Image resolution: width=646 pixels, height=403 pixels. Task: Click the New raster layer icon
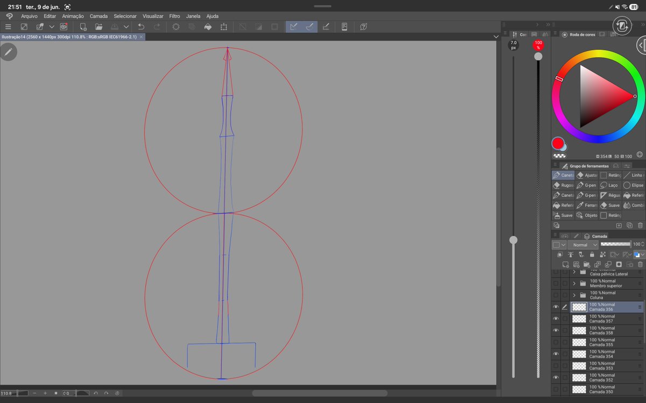click(566, 265)
